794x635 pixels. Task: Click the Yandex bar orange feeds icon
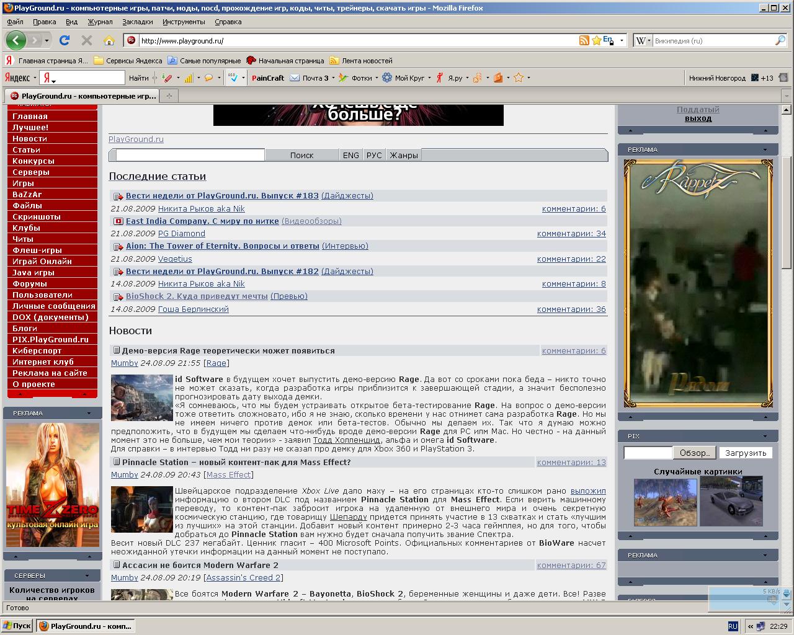pos(477,78)
